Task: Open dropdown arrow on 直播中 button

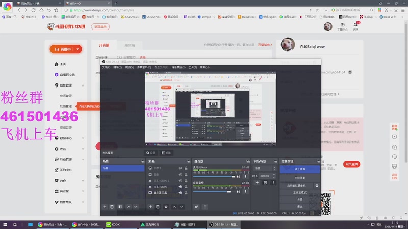Action: [78, 49]
